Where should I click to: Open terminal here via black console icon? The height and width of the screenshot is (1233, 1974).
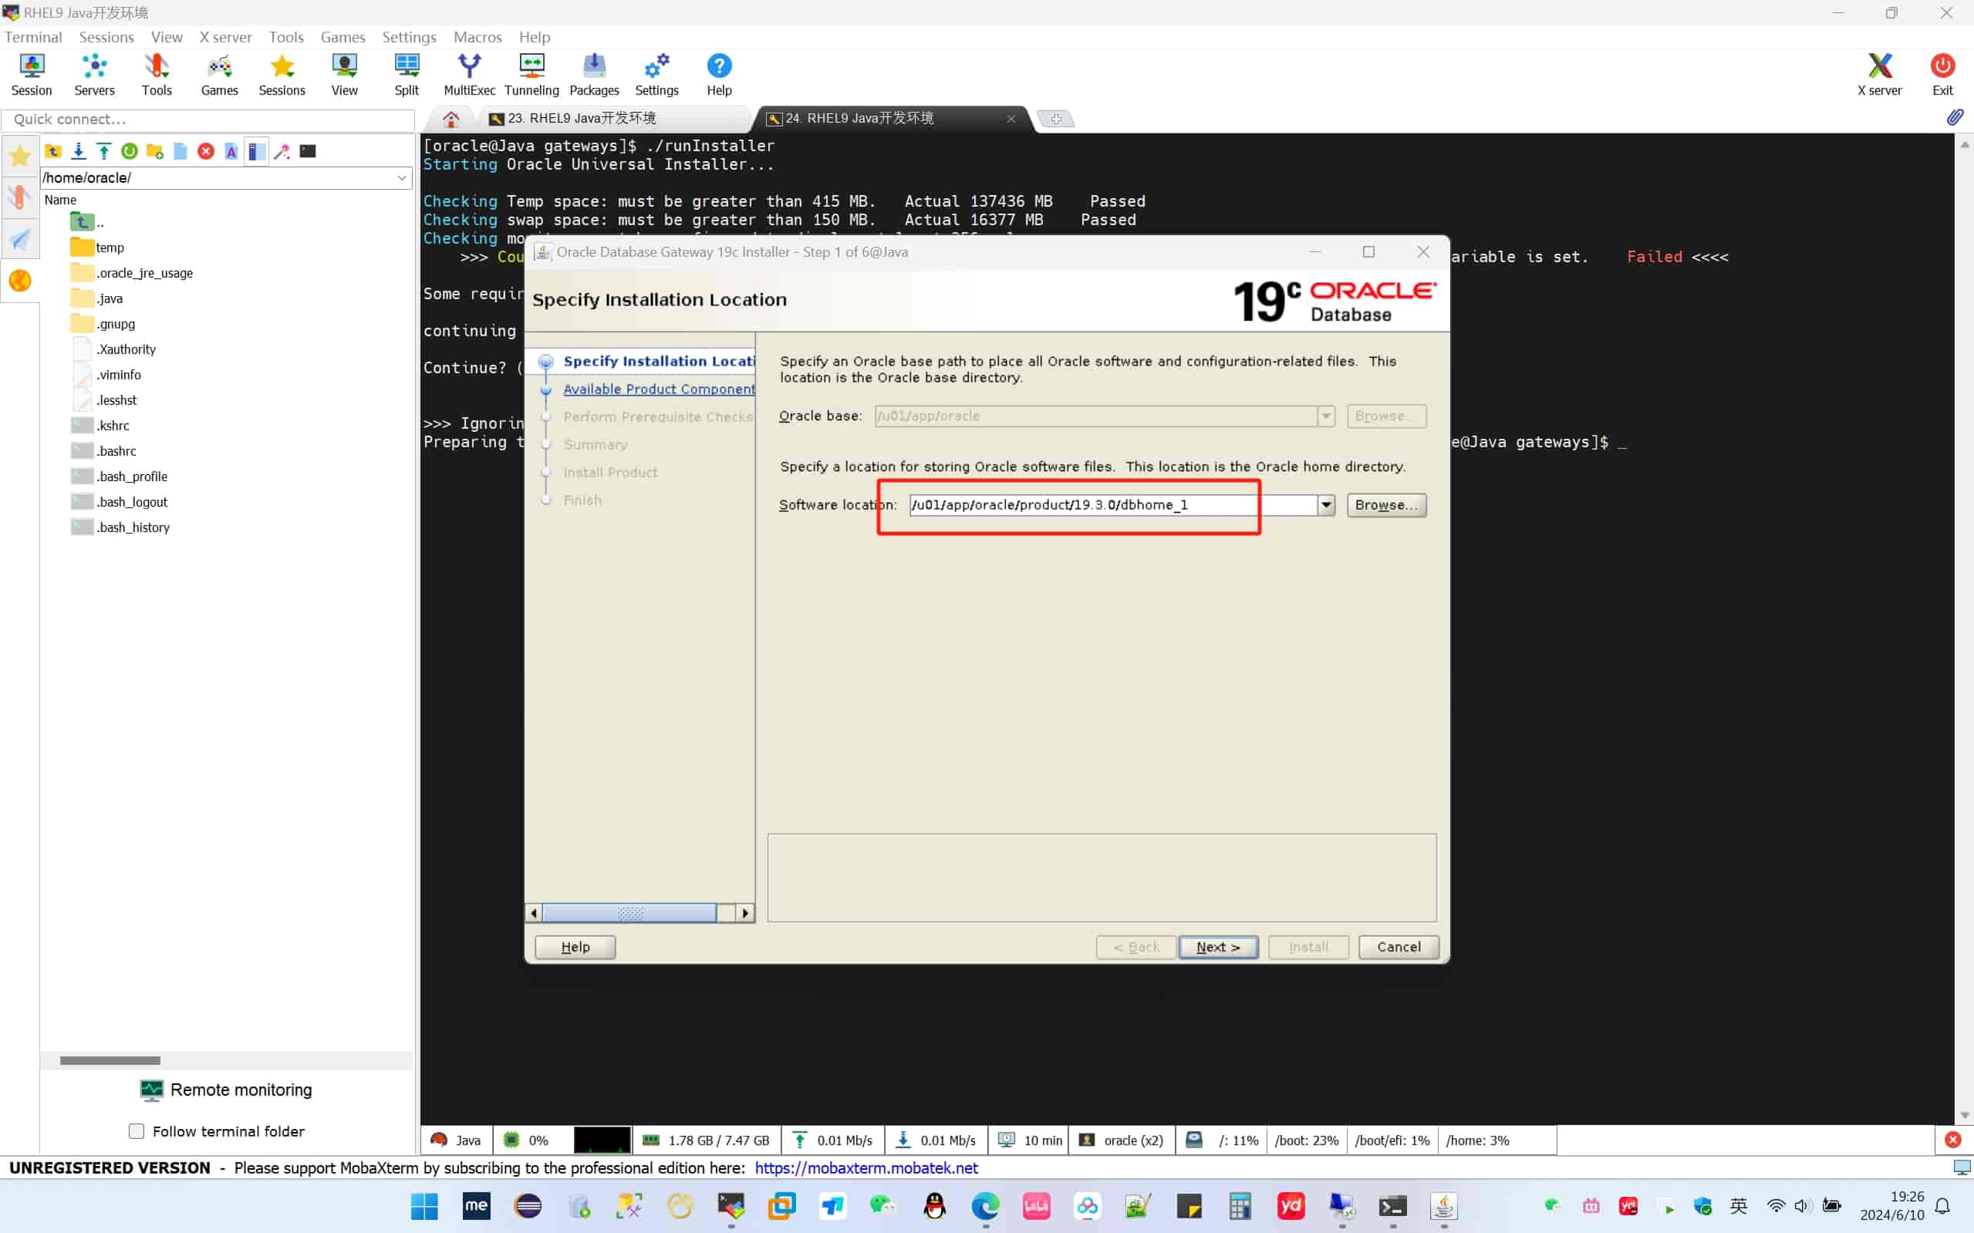tap(308, 151)
